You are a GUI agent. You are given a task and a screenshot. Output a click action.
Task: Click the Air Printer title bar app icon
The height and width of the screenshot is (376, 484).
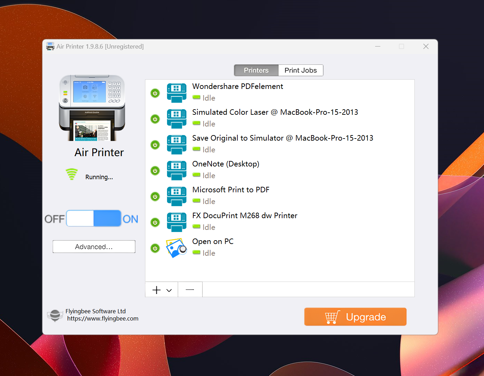(x=50, y=46)
